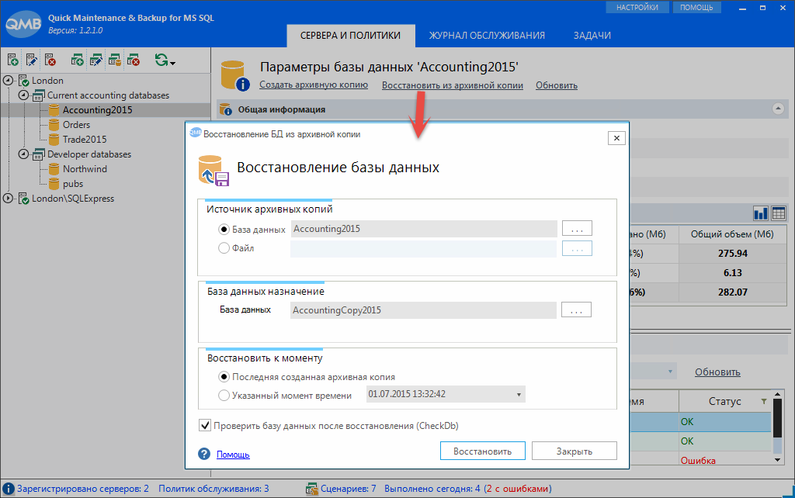The height and width of the screenshot is (498, 795).
Task: Click 'Создать архивную копию' link
Action: click(x=314, y=85)
